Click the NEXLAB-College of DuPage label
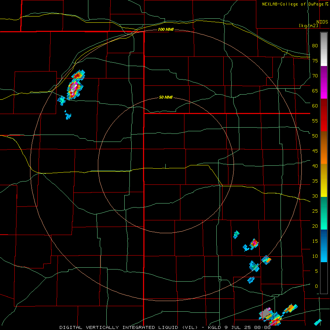 [x=295, y=4]
